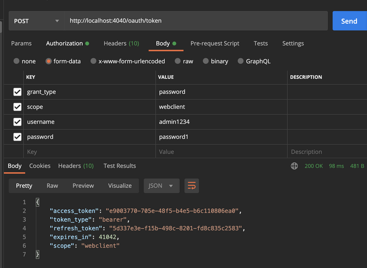Switch to Raw response view

(x=52, y=186)
